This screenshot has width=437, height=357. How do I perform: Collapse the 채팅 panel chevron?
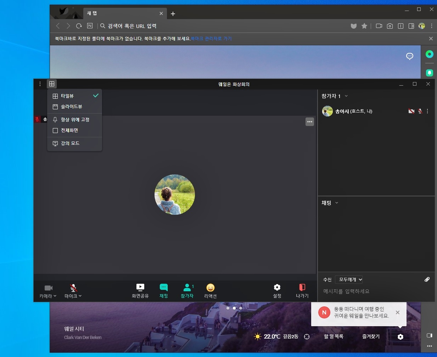337,203
